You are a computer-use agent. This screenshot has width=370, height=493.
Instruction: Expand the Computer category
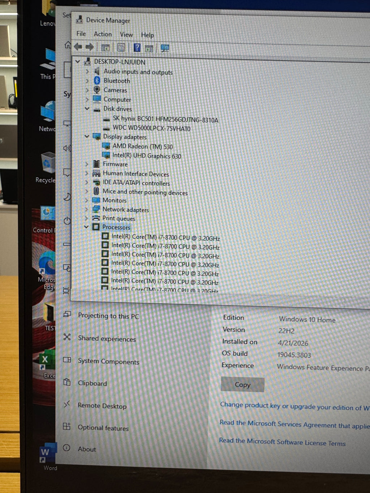point(87,99)
